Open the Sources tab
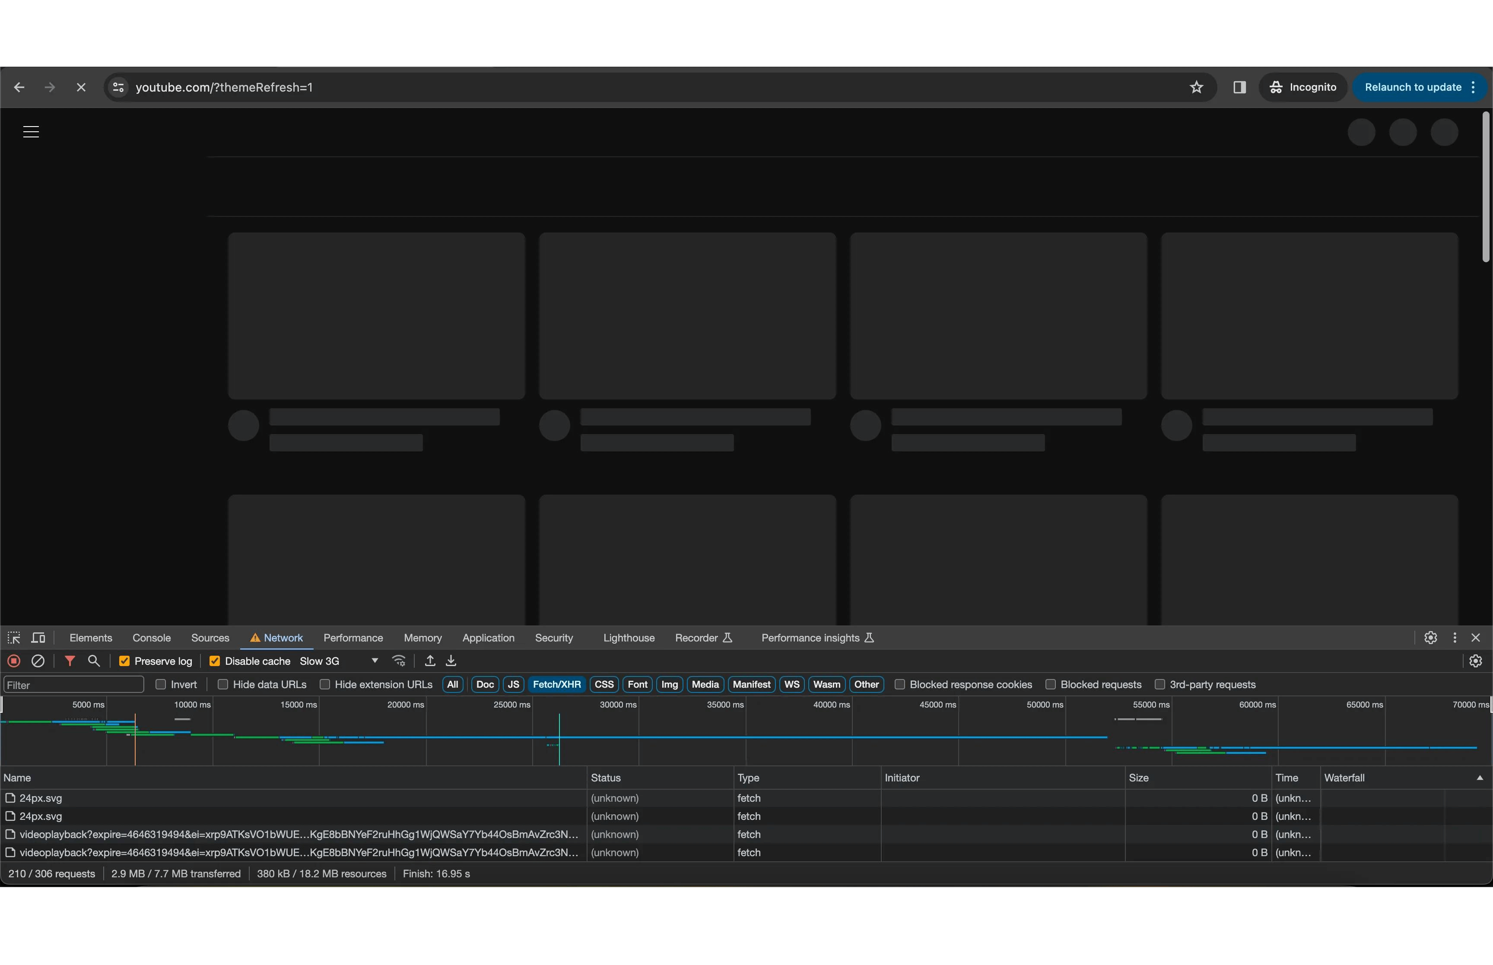Image resolution: width=1493 pixels, height=965 pixels. click(x=210, y=638)
